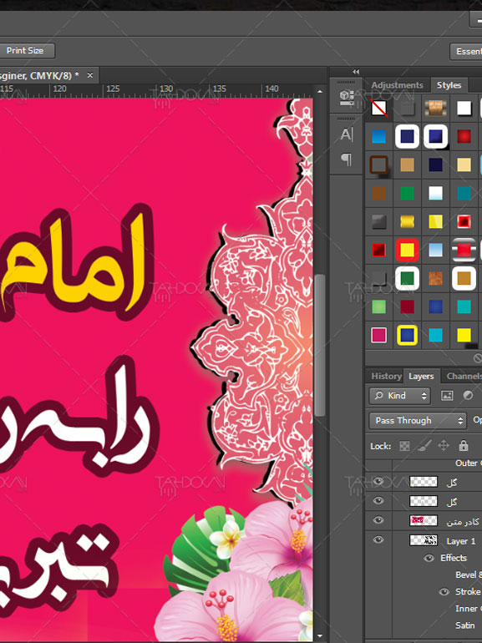Switch to the Adjustments tab
The image size is (482, 643).
point(397,85)
